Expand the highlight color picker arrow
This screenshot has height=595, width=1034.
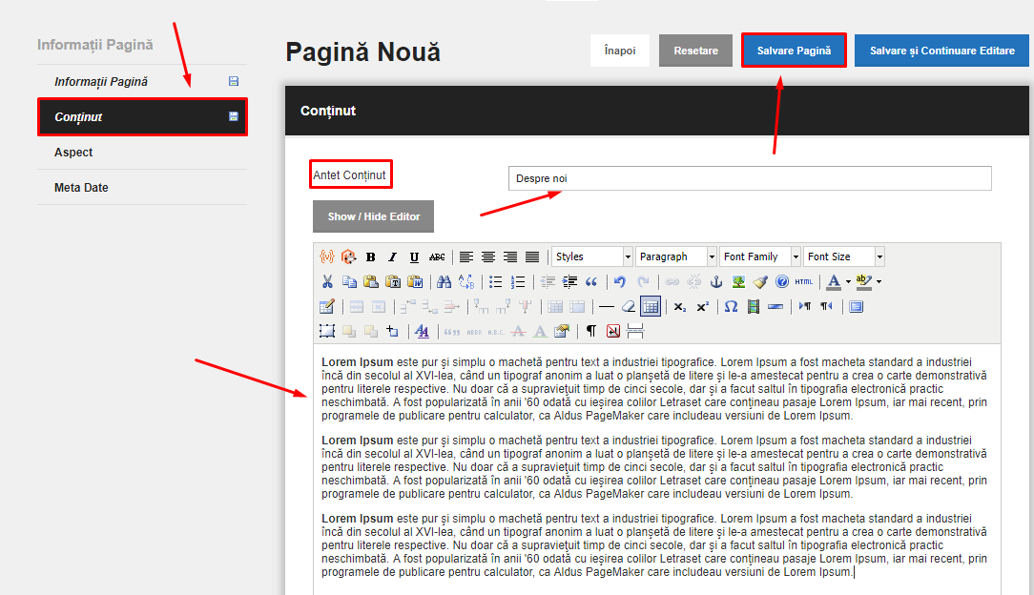click(879, 282)
